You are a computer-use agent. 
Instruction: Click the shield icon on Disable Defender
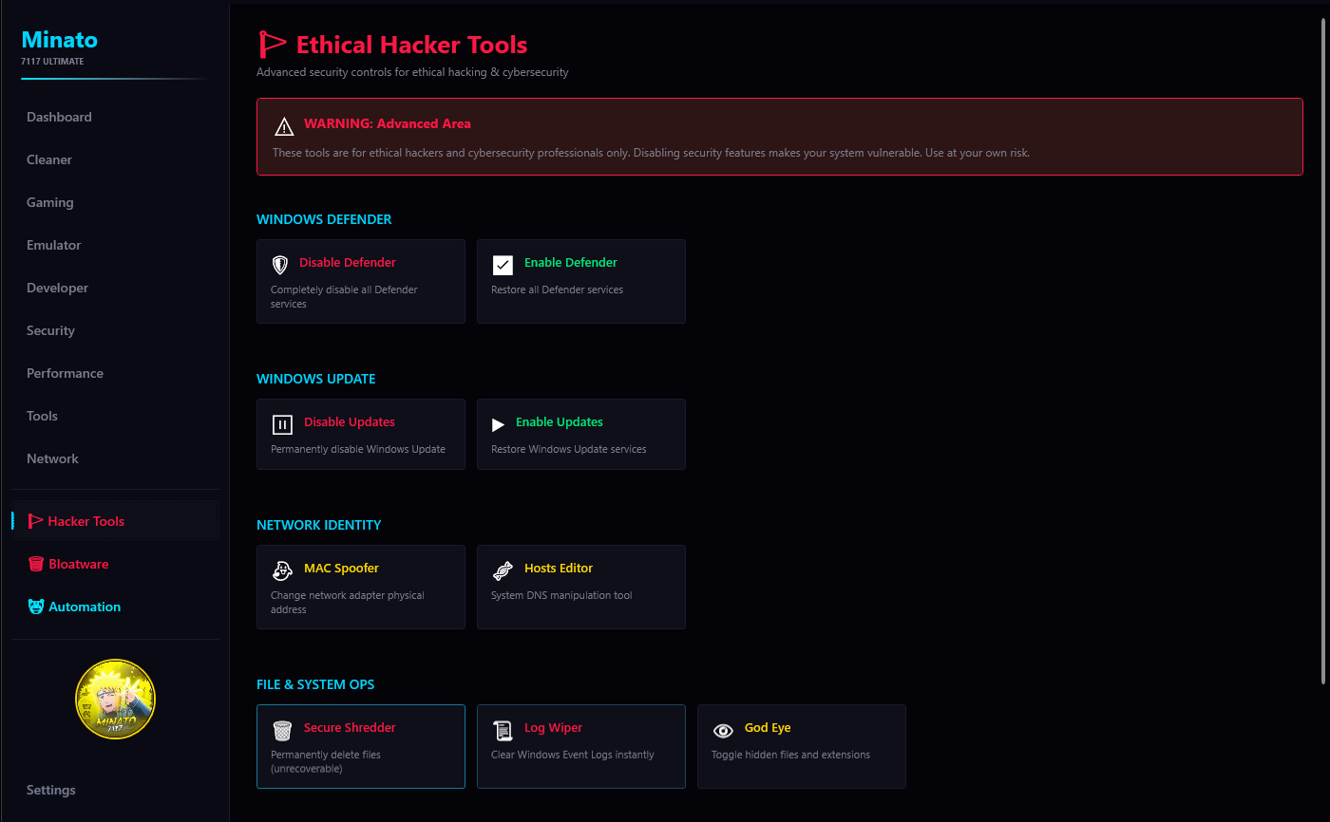[280, 265]
